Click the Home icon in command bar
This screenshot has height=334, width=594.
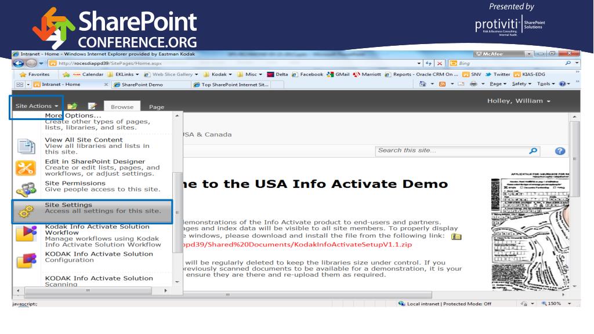click(423, 83)
